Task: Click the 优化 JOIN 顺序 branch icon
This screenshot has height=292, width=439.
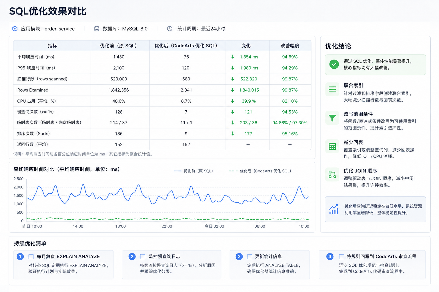Action: point(332,175)
